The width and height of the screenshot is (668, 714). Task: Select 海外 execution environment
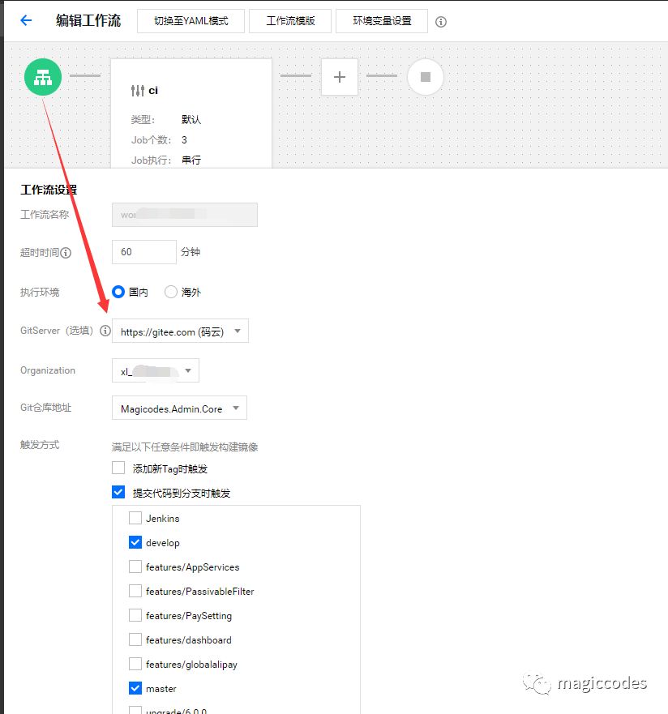[x=171, y=292]
